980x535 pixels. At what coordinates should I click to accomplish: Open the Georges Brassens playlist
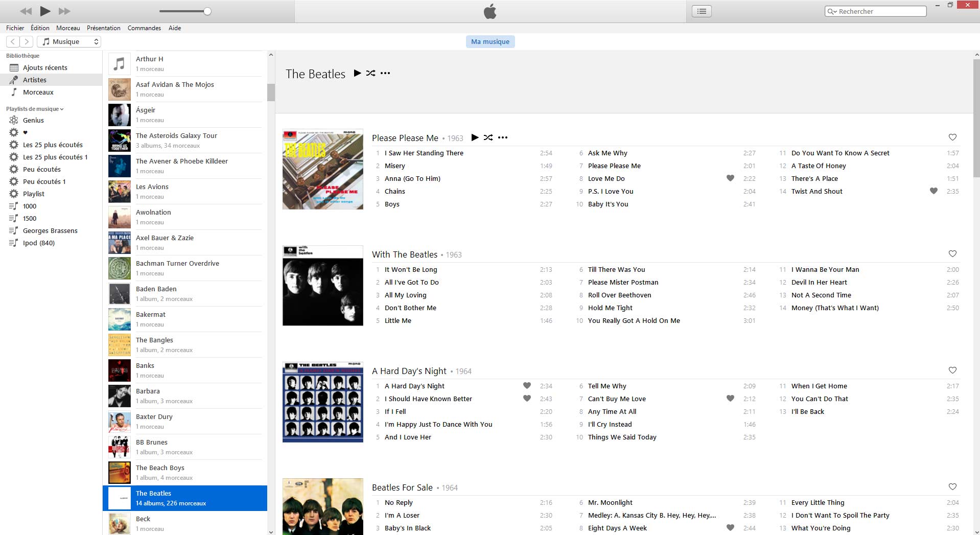click(51, 230)
